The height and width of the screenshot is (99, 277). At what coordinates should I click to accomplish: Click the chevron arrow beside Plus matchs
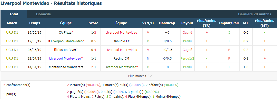click(150, 76)
